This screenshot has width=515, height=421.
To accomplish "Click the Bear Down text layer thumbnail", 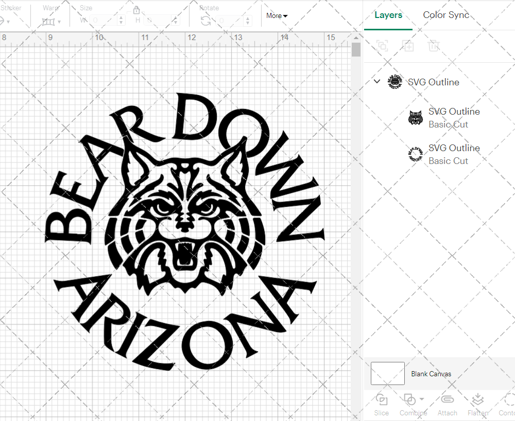I will pyautogui.click(x=416, y=154).
